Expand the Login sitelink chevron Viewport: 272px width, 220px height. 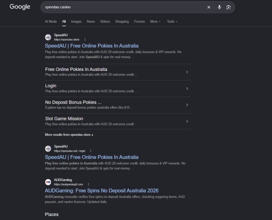(187, 89)
